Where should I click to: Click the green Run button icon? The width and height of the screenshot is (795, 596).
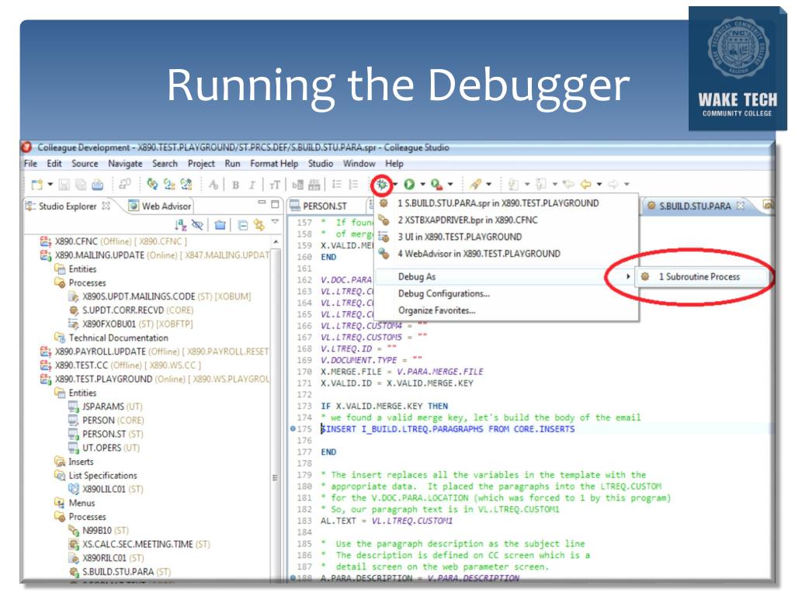[x=410, y=185]
